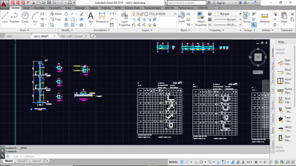Screen dimensions: 296x166
Task: Open the ByLayer lineweight dropdown
Action: point(240,19)
